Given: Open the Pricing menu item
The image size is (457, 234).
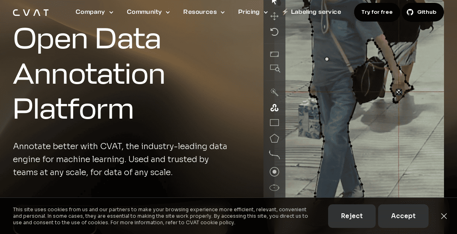Looking at the screenshot, I should 252,12.
